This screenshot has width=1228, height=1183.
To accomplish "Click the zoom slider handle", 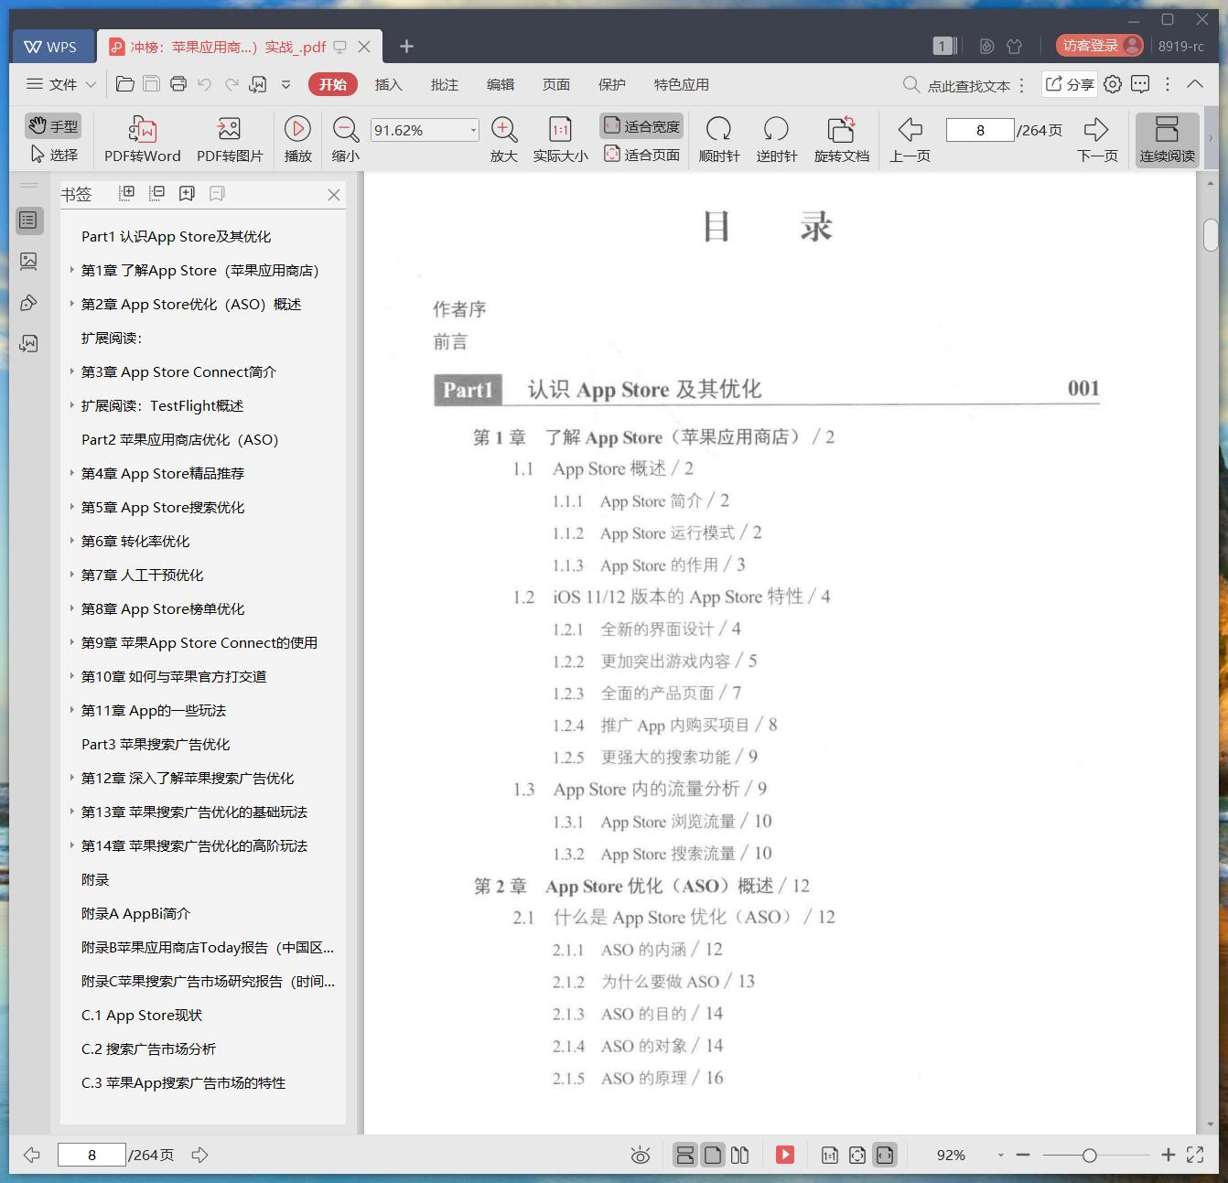I will (1089, 1156).
